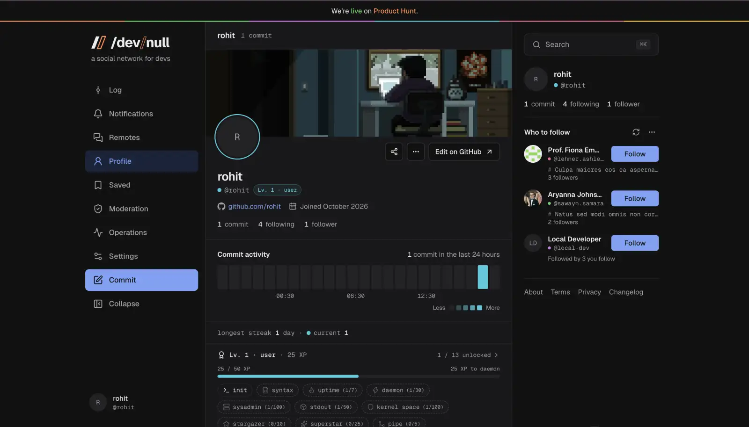Follow Local Developer

tap(635, 243)
